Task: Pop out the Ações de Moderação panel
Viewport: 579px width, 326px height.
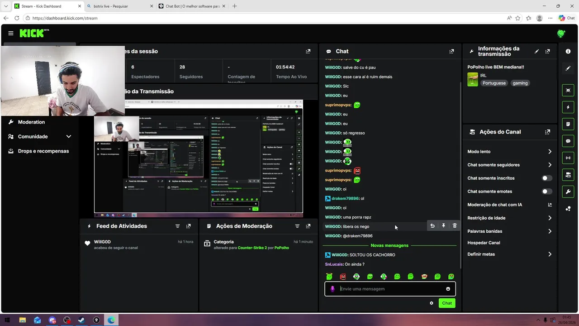Action: (x=308, y=226)
